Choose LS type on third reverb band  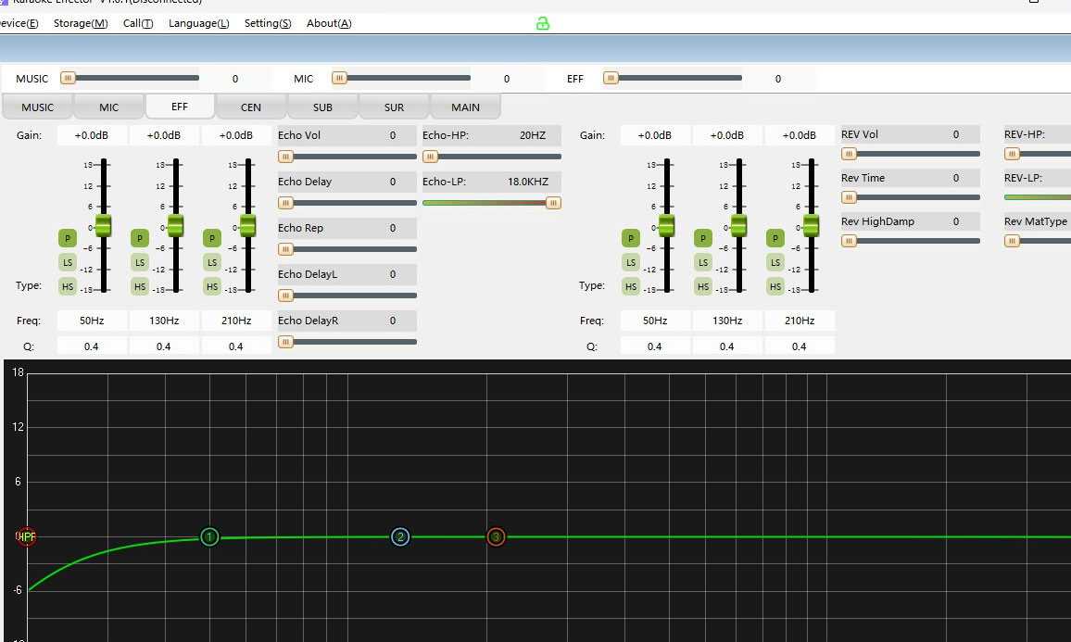pyautogui.click(x=775, y=263)
